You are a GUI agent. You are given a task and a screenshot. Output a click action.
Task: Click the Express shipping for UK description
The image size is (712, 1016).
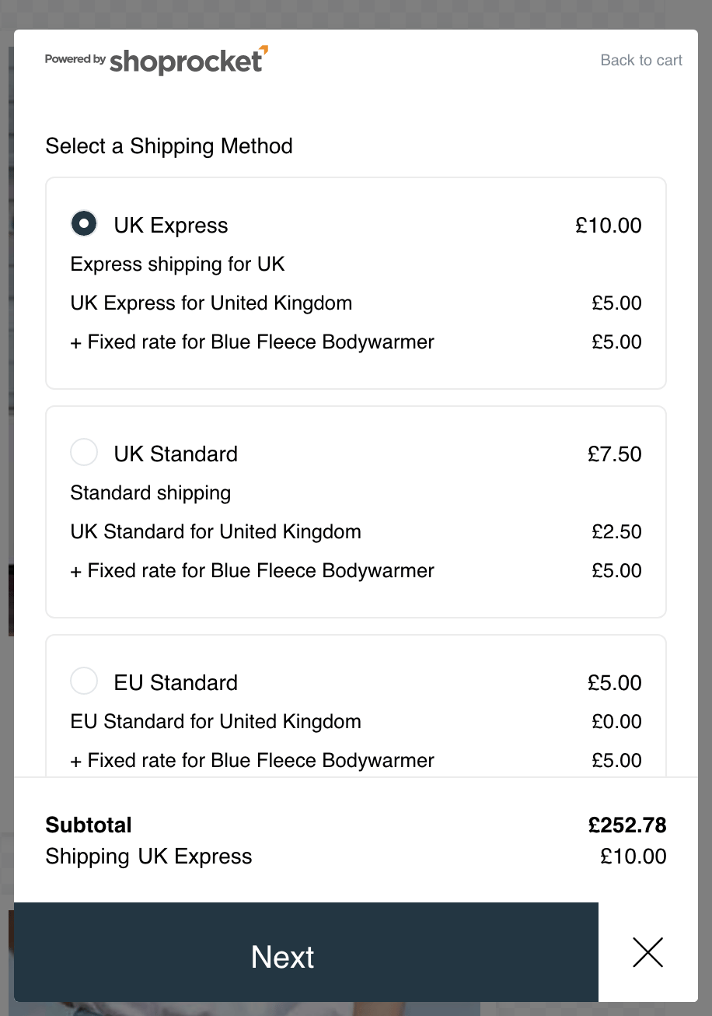pos(177,265)
